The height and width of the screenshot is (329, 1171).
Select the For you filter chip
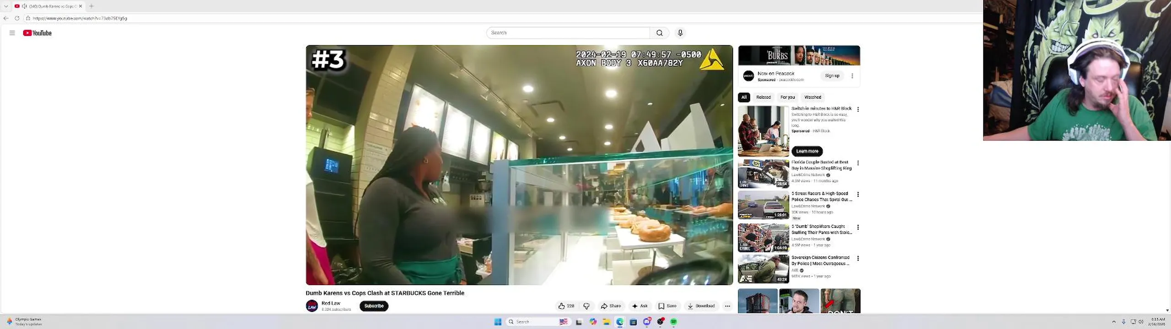pyautogui.click(x=788, y=97)
